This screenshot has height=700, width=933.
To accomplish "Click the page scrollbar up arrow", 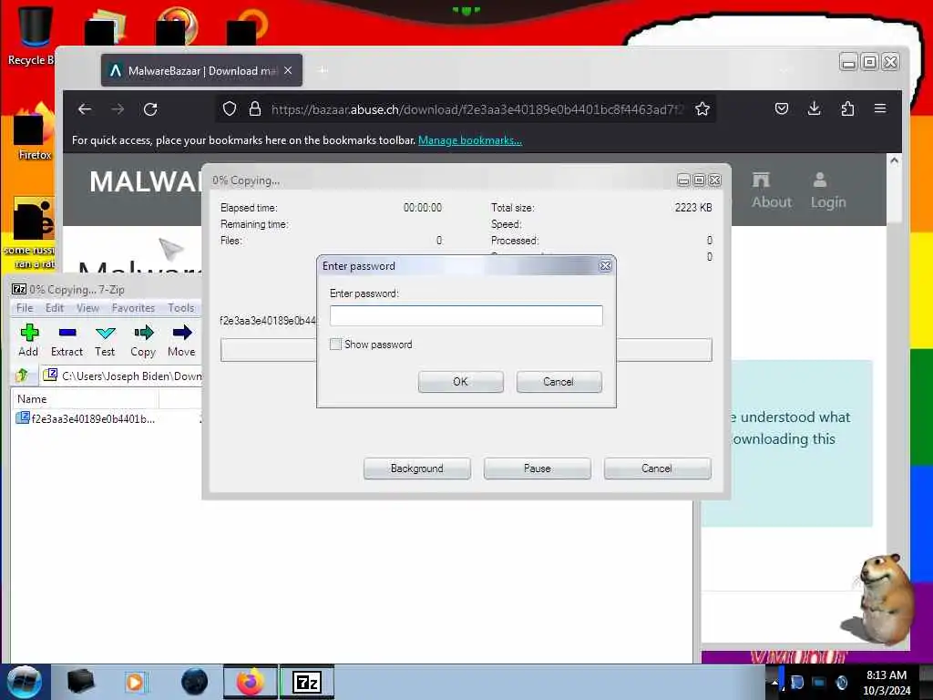I will (x=894, y=160).
